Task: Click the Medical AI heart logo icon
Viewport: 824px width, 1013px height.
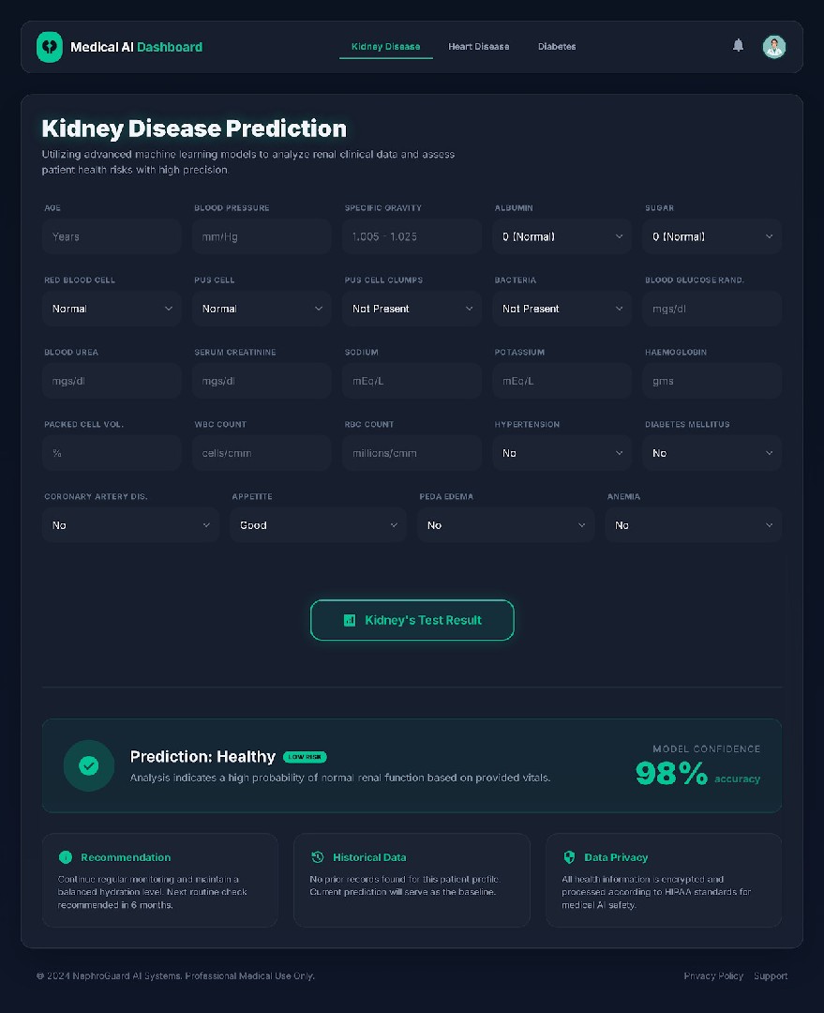Action: (x=49, y=46)
